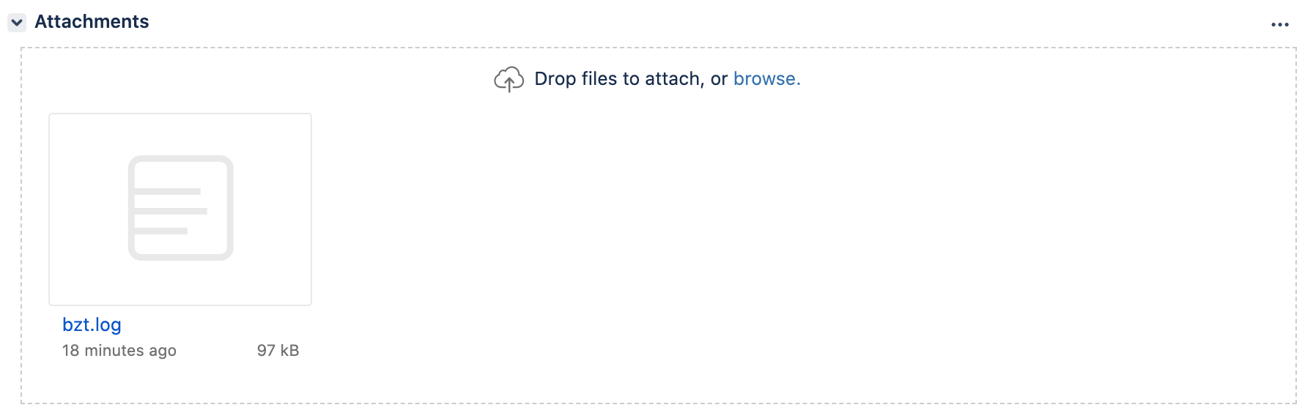Click the top text line in the file icon

(168, 192)
